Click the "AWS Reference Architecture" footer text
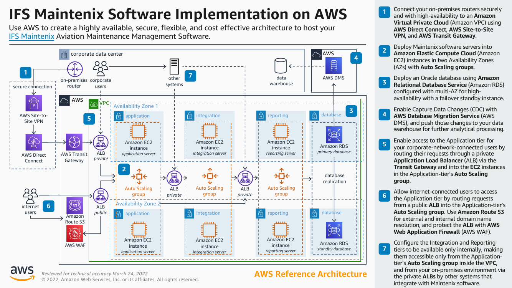The width and height of the screenshot is (512, 288). coord(311,274)
